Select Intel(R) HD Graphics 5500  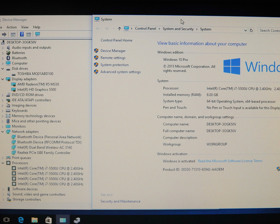(36, 90)
